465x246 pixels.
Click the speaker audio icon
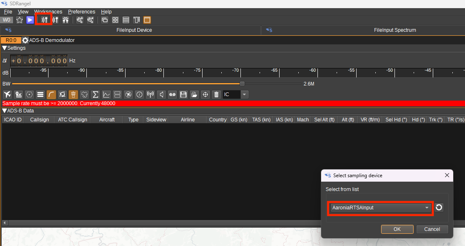coord(162,94)
